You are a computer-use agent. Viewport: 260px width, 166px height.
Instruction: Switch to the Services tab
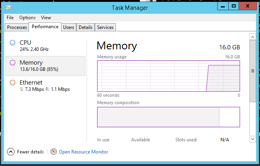pyautogui.click(x=105, y=27)
